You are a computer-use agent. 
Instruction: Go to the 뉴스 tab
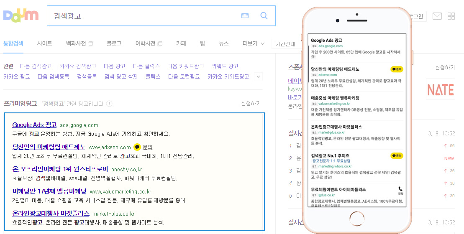click(x=223, y=43)
